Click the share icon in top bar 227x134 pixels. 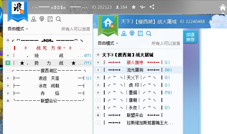(x=152, y=7)
